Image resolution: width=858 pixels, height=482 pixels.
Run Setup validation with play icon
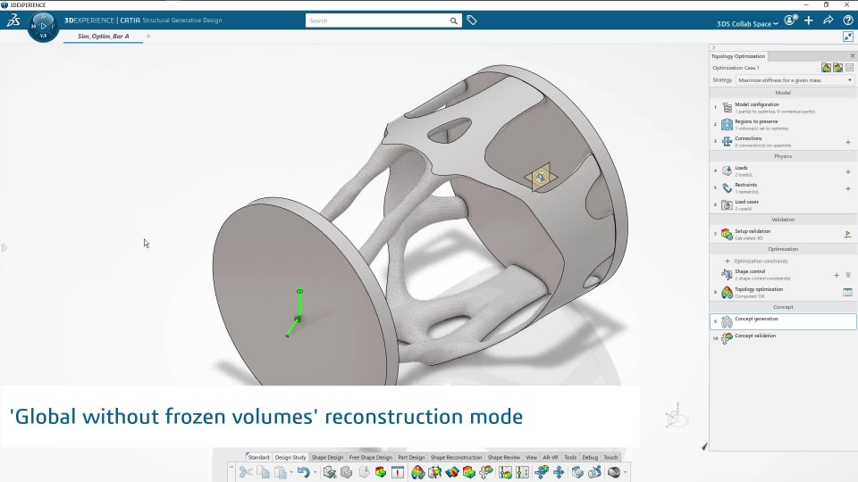[847, 235]
